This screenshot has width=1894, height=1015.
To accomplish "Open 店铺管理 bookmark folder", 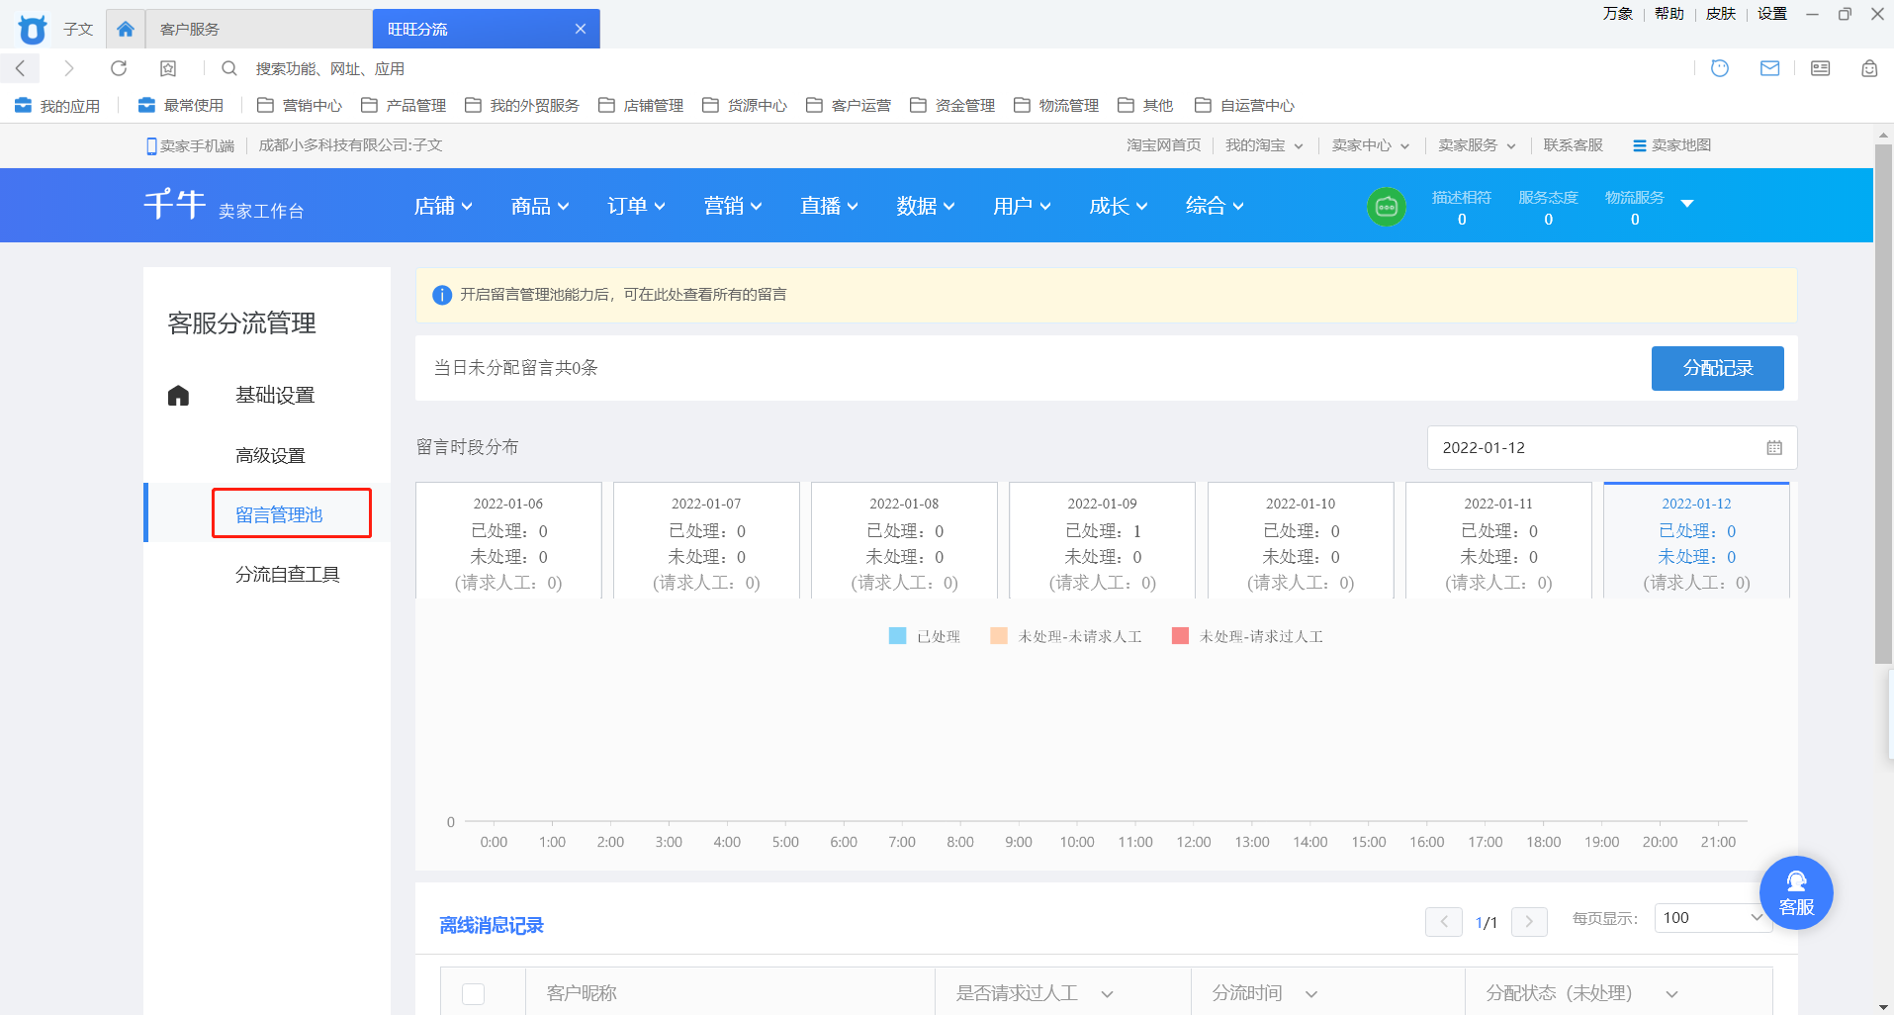I will (x=641, y=106).
